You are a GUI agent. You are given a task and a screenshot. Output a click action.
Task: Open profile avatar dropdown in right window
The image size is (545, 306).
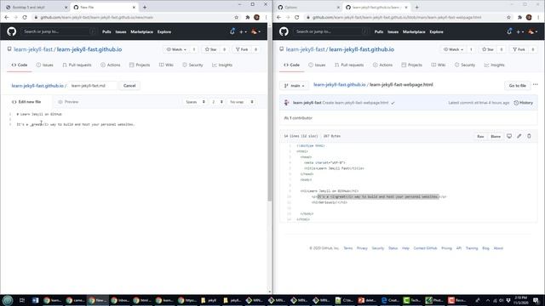point(532,31)
